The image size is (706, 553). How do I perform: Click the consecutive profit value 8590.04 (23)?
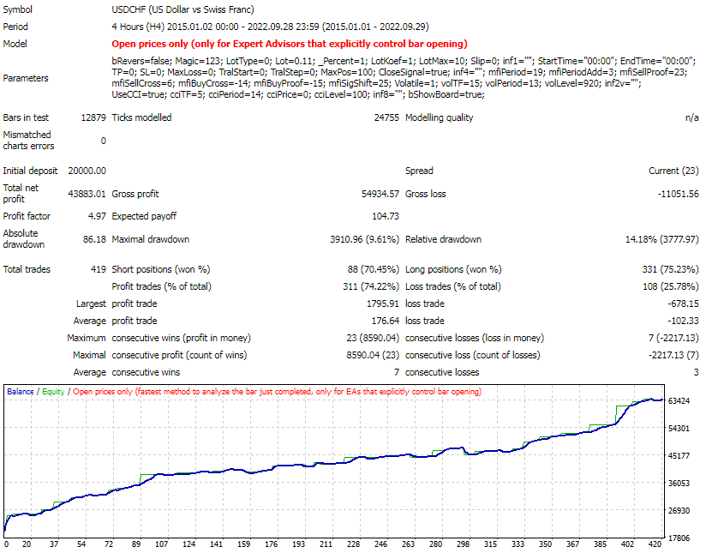(x=373, y=355)
